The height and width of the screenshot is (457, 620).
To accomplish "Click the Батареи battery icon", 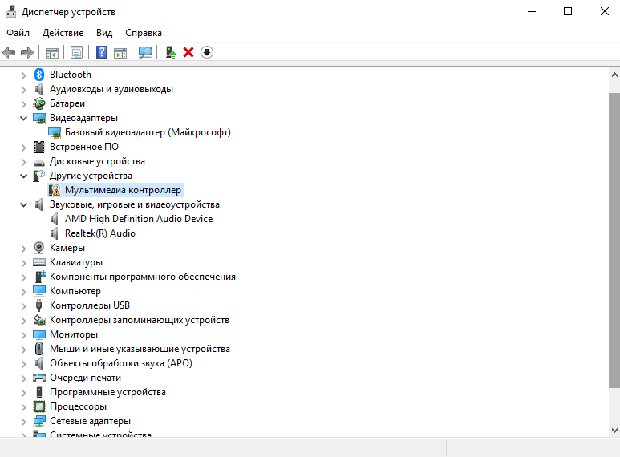I will 39,103.
